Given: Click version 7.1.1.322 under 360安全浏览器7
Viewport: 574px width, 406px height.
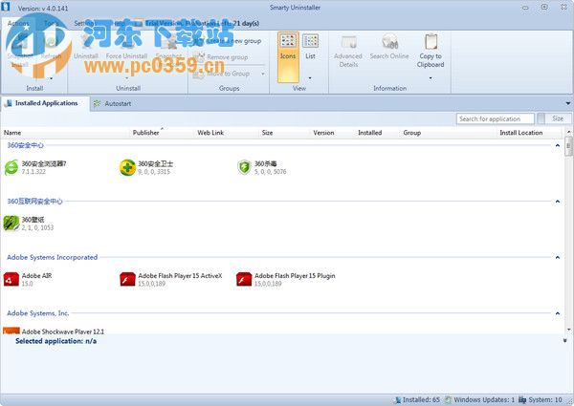Looking at the screenshot, I should coord(33,172).
